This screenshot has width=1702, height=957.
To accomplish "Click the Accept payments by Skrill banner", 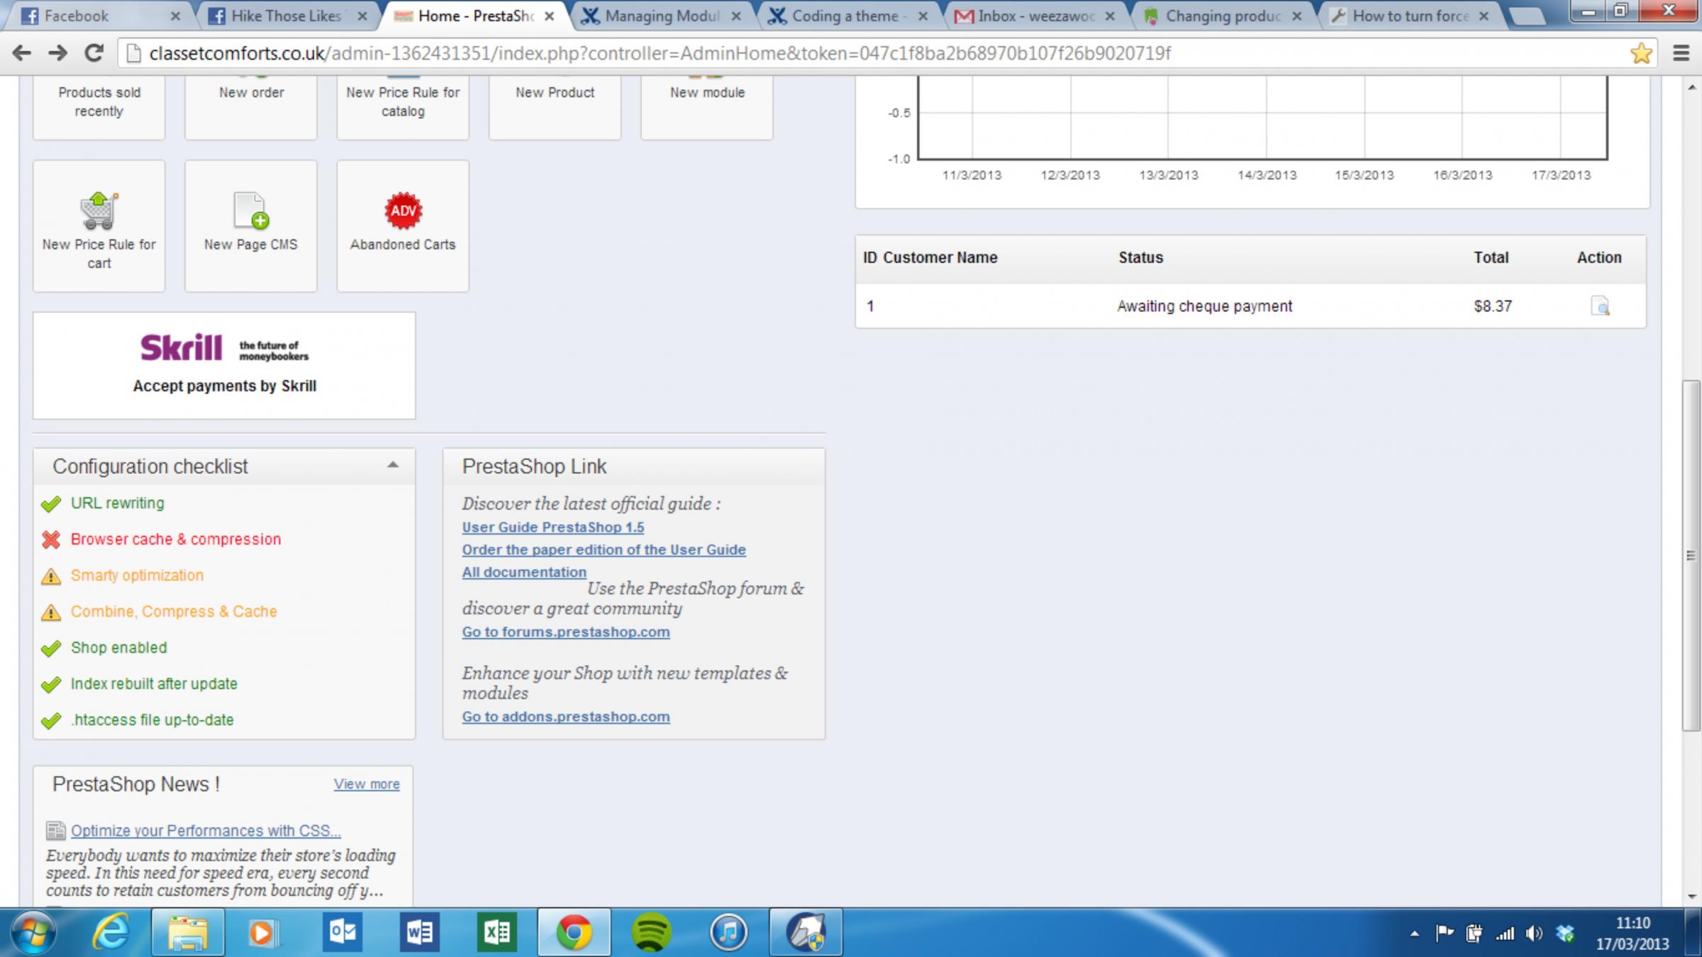I will [x=224, y=366].
